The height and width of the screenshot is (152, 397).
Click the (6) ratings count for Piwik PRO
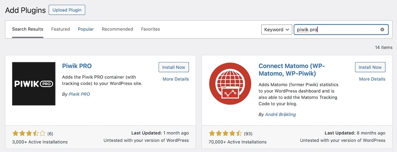[50, 134]
